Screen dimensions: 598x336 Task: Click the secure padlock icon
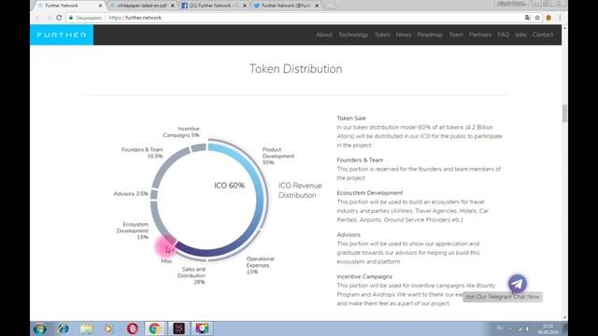71,18
